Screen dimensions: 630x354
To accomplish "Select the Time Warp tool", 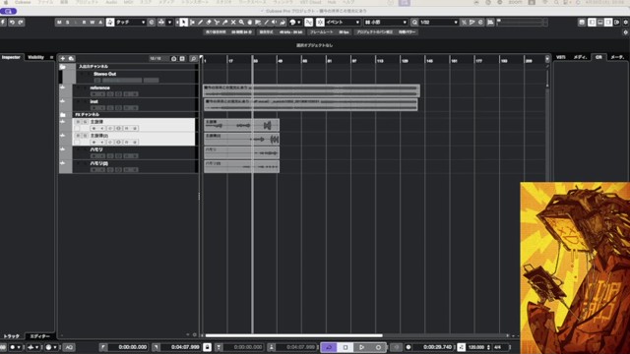I will pyautogui.click(x=258, y=22).
